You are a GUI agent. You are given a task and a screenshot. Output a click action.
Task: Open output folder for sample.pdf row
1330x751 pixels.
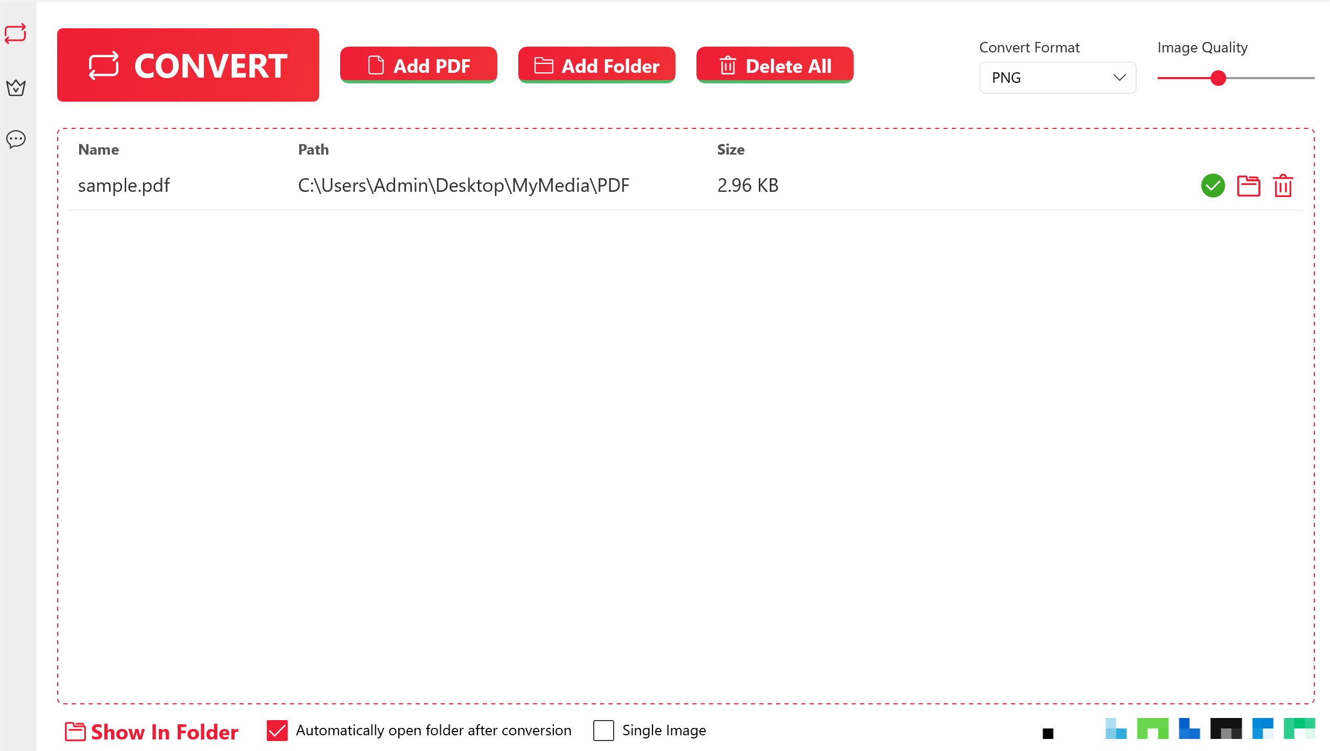click(x=1248, y=186)
